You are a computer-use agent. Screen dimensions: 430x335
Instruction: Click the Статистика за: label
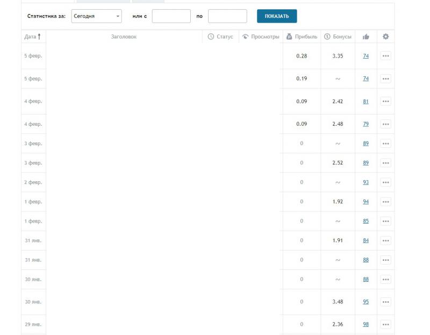[x=46, y=16]
